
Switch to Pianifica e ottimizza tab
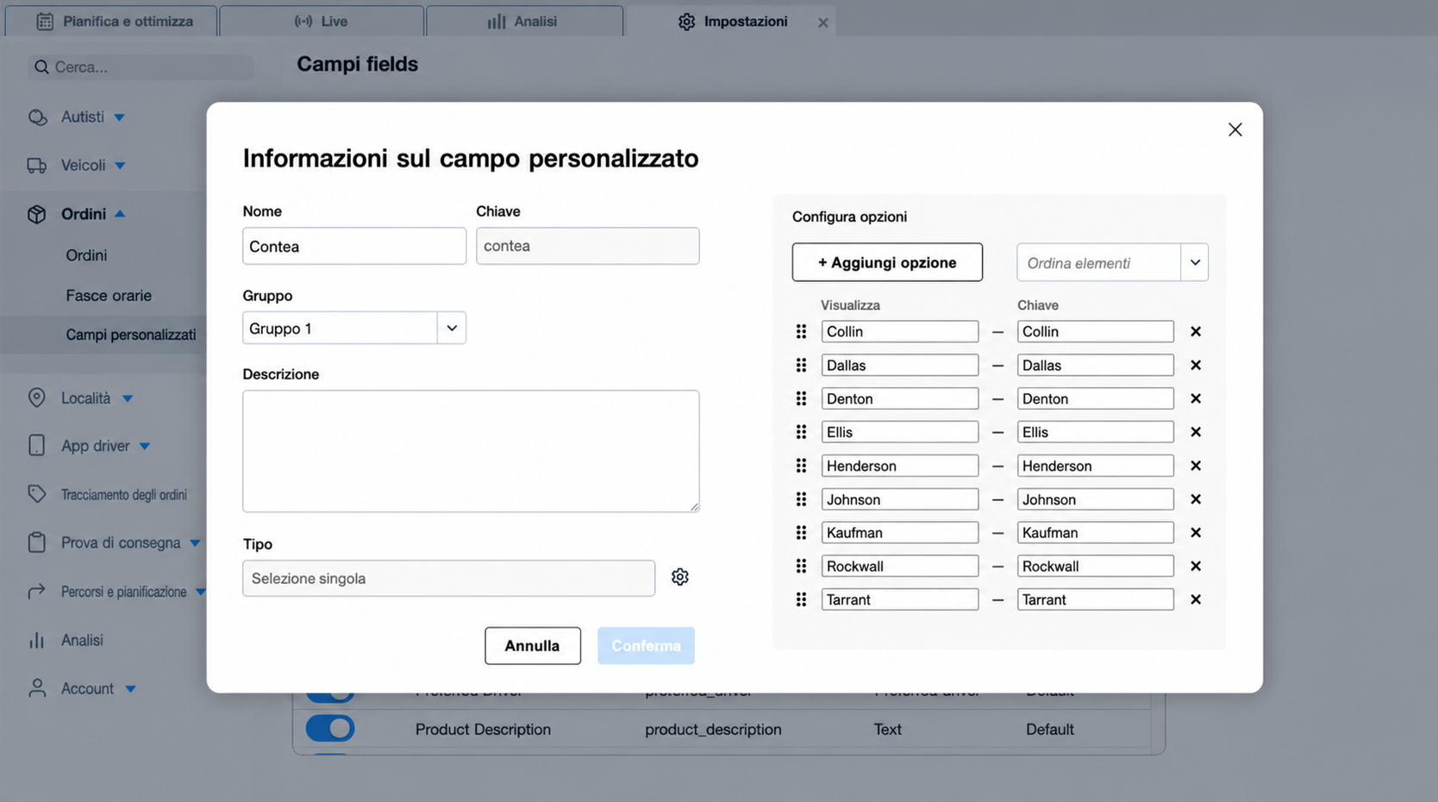(x=111, y=22)
